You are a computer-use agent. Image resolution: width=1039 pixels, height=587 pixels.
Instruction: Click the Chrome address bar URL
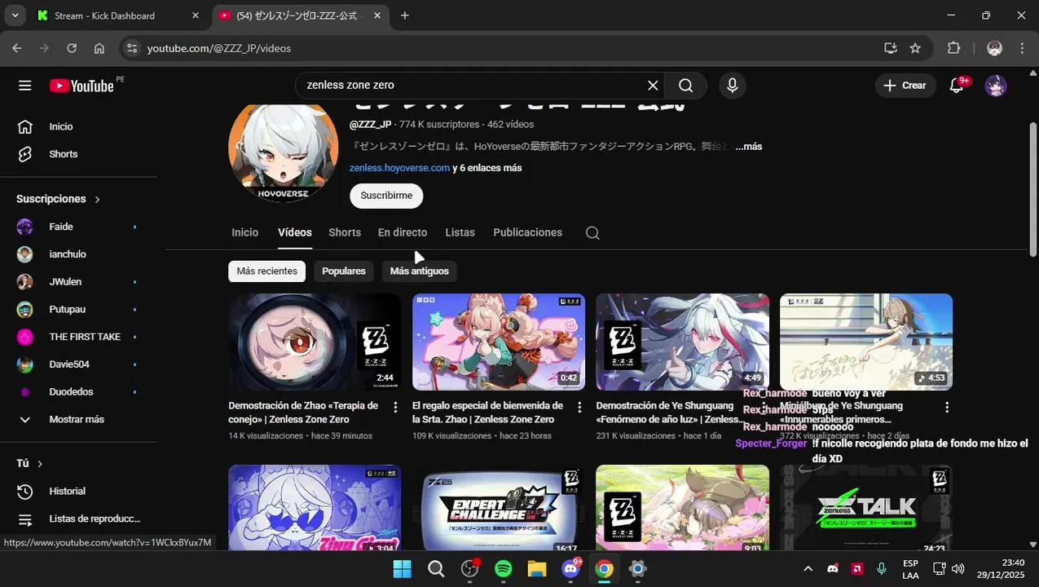point(218,48)
